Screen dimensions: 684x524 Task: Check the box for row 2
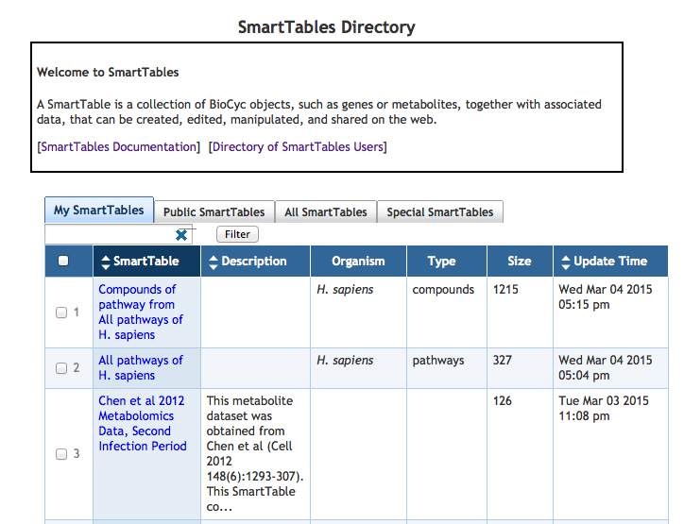(61, 368)
